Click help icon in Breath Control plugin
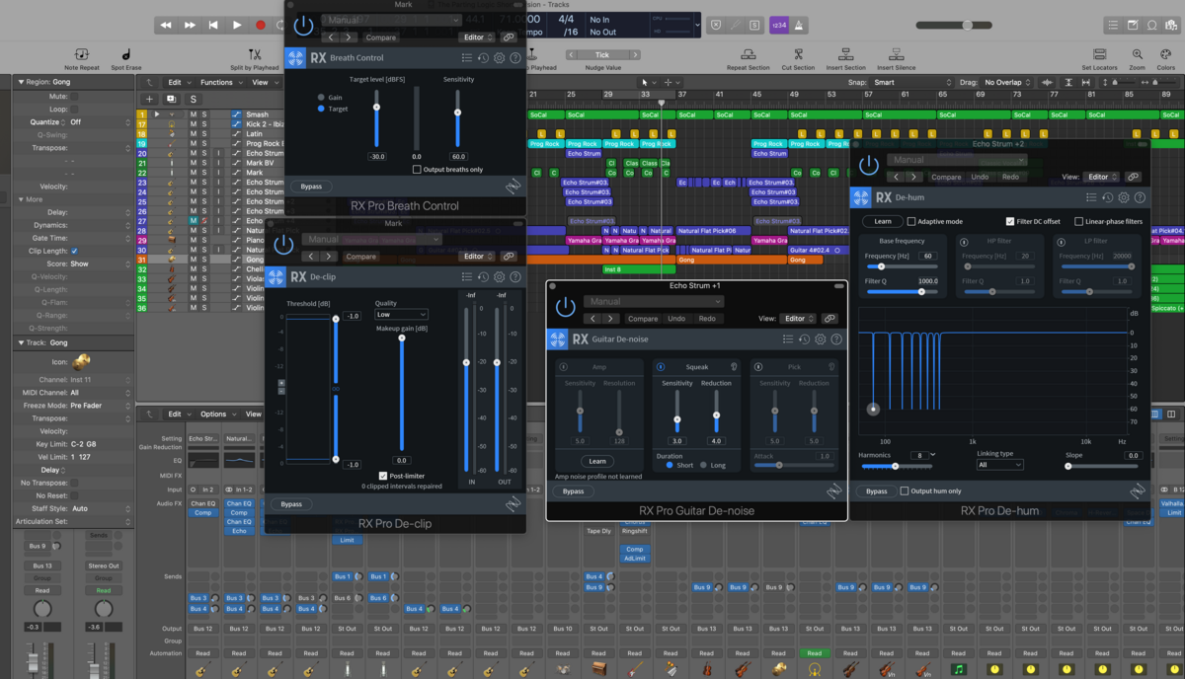1185x679 pixels. (514, 58)
